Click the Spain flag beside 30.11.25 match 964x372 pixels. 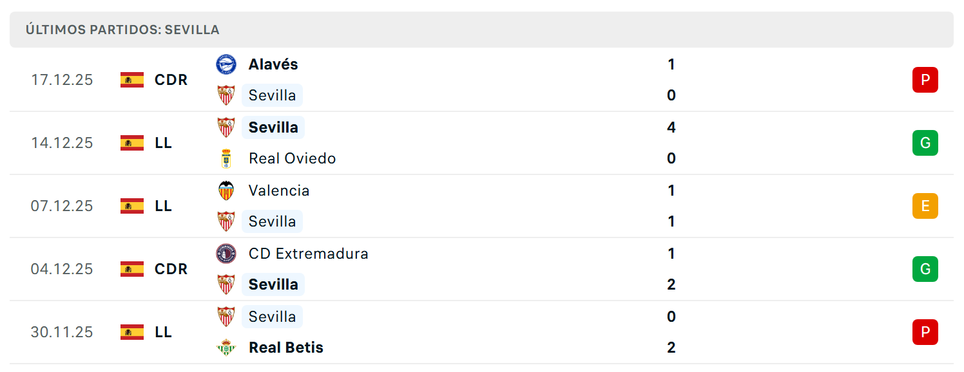(x=132, y=332)
